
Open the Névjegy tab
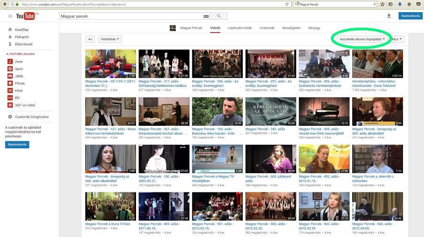(314, 28)
